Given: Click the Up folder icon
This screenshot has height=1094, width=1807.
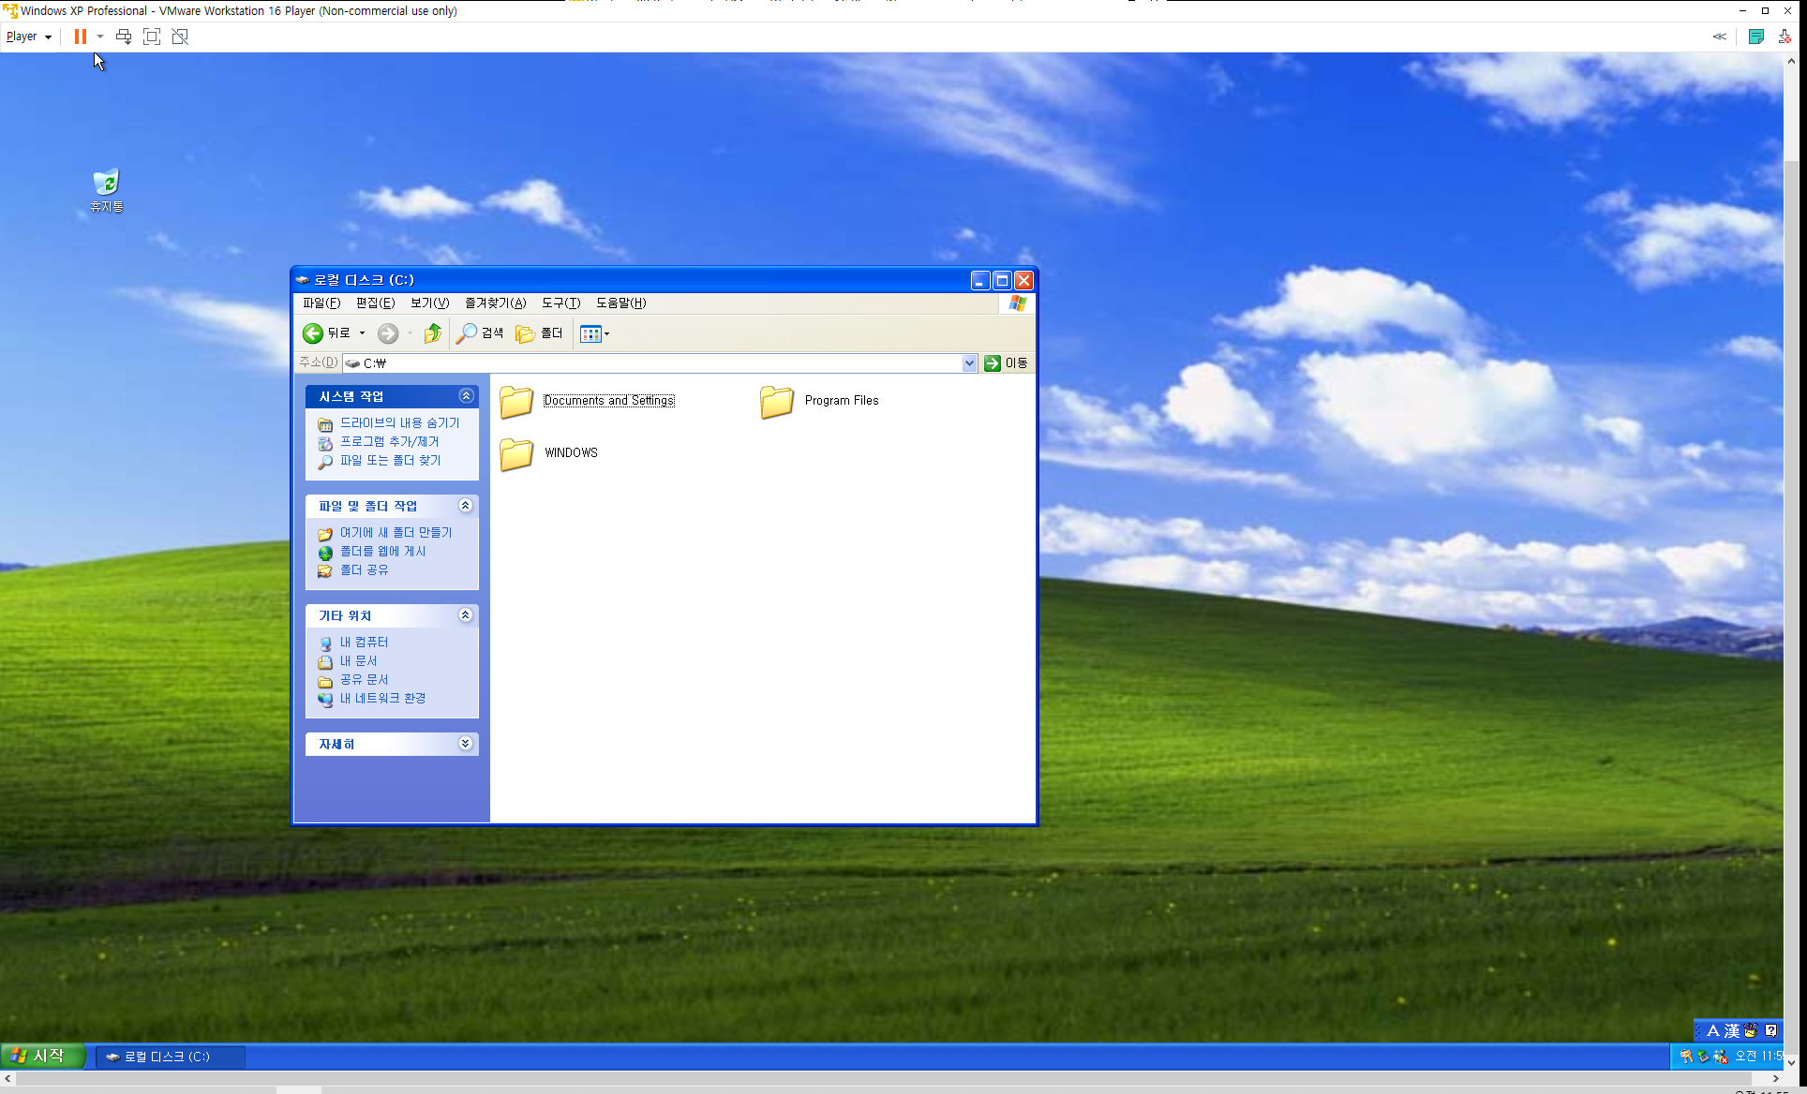Looking at the screenshot, I should tap(432, 333).
